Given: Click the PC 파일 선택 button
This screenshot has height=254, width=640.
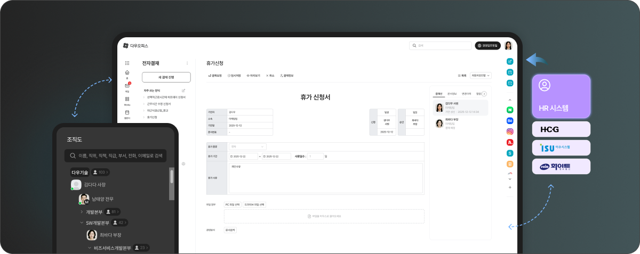Looking at the screenshot, I should click(x=233, y=204).
